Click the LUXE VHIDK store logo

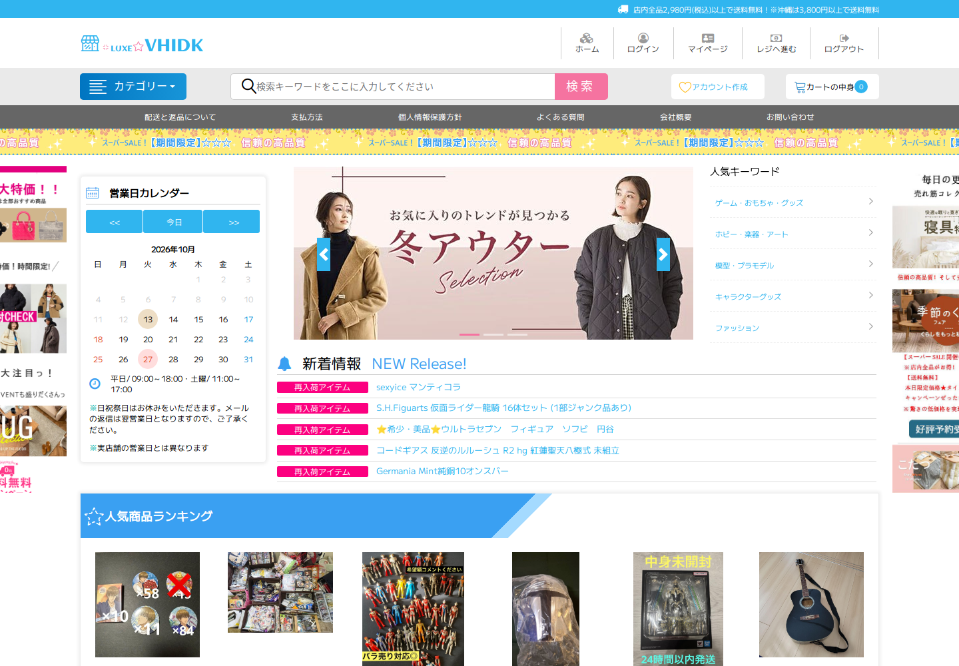tap(142, 45)
